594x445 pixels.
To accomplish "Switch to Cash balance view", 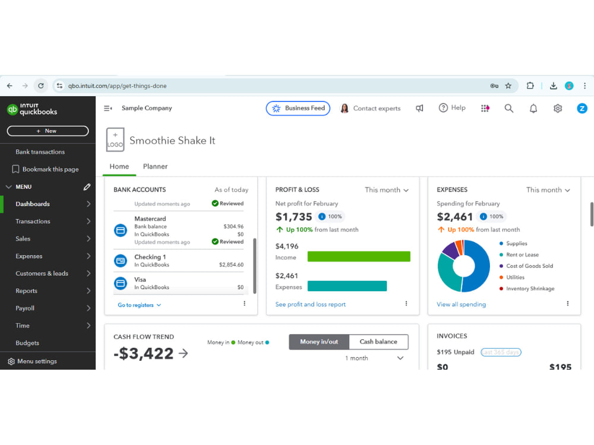I will [378, 342].
